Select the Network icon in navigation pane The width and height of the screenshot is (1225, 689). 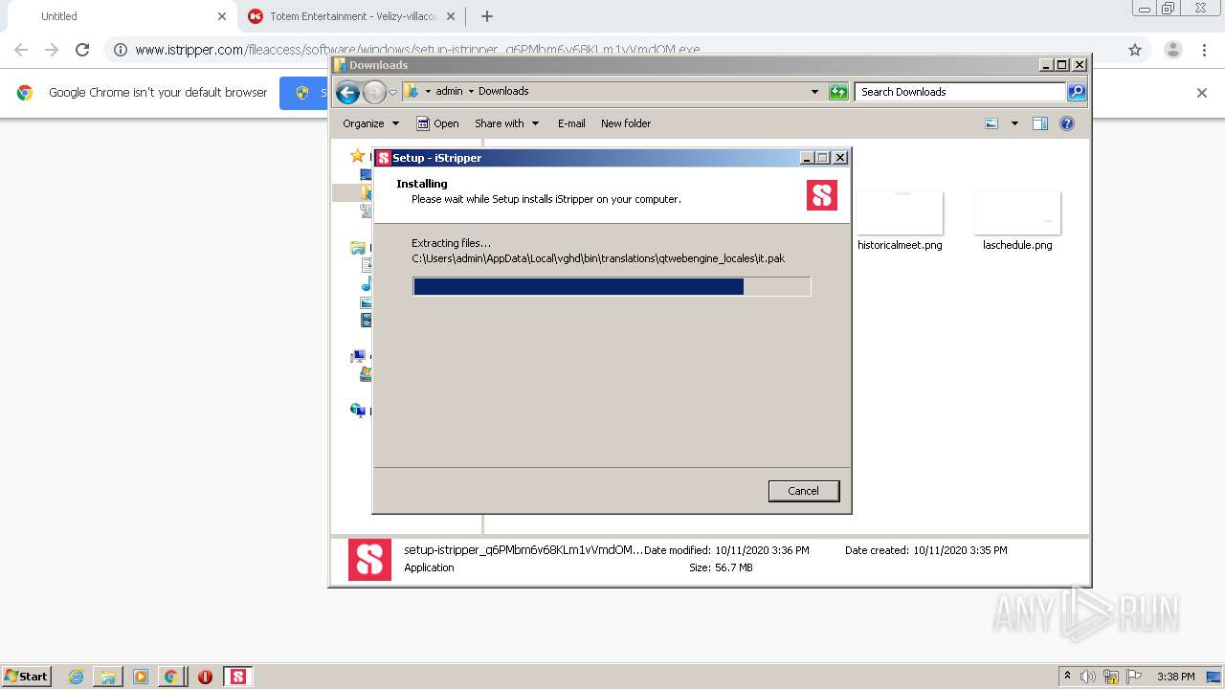coord(358,411)
